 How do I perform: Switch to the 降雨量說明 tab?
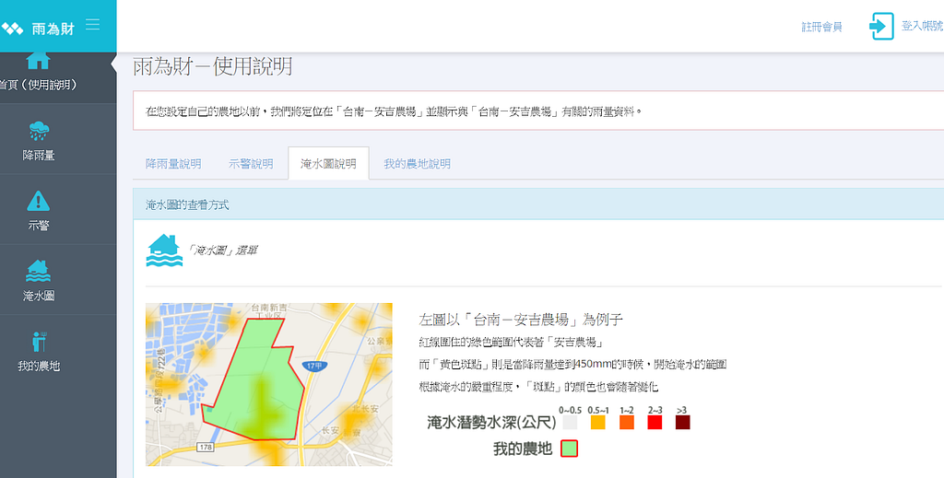173,164
